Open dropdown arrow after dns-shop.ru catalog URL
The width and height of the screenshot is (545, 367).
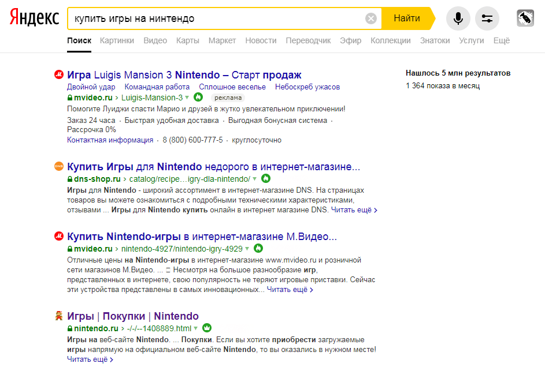click(255, 179)
